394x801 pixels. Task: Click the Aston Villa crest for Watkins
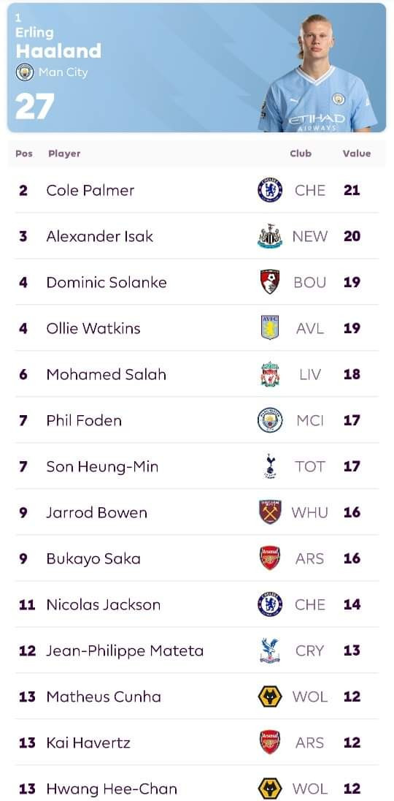[270, 328]
